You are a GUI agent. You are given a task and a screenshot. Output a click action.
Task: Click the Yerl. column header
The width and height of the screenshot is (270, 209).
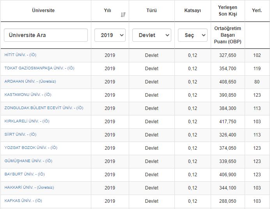[x=257, y=10]
